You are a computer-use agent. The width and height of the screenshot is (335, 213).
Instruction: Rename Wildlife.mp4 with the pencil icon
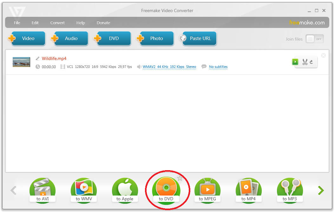coord(37,58)
